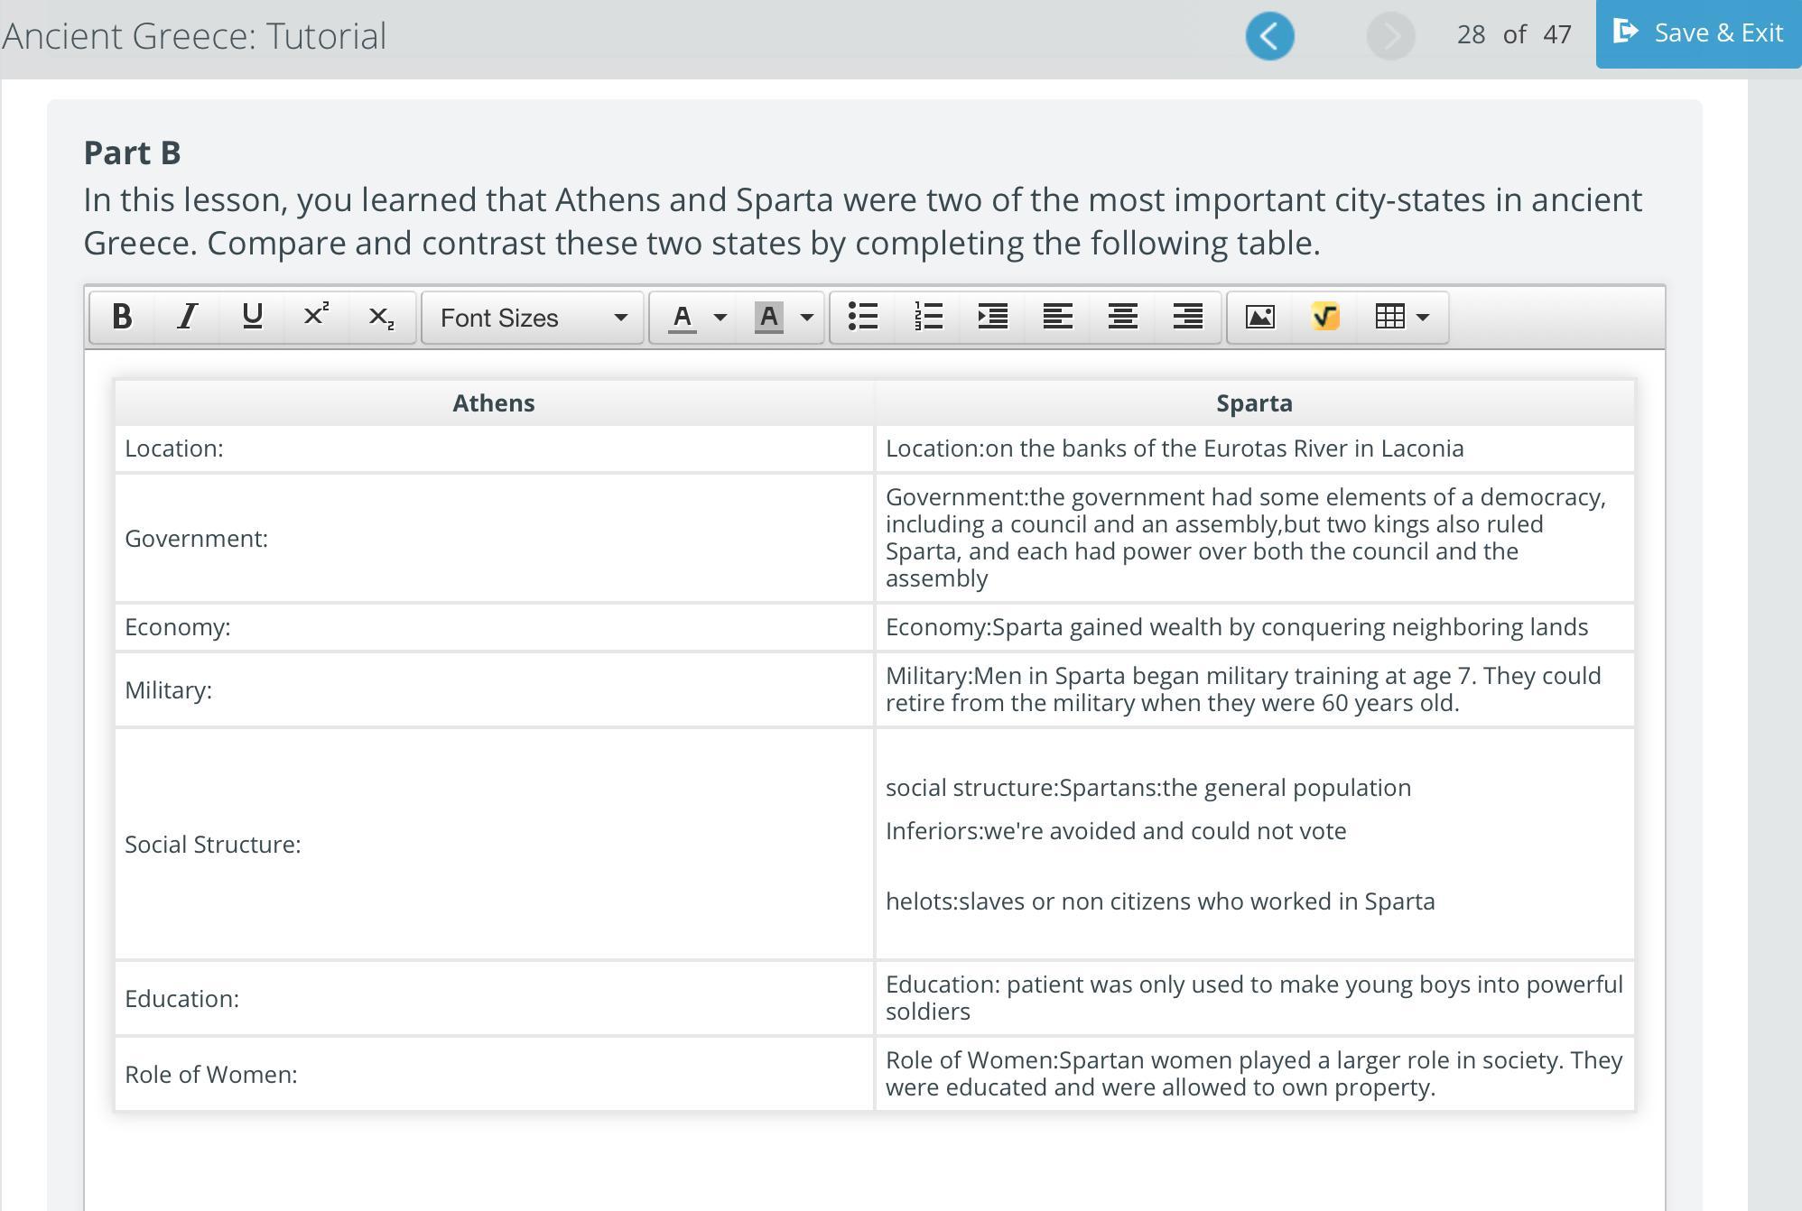Toggle bold formatting
Viewport: 1802px width, 1211px height.
tap(122, 317)
